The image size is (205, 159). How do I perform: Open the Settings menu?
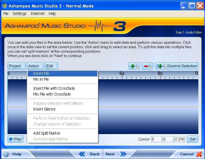[x=19, y=14]
